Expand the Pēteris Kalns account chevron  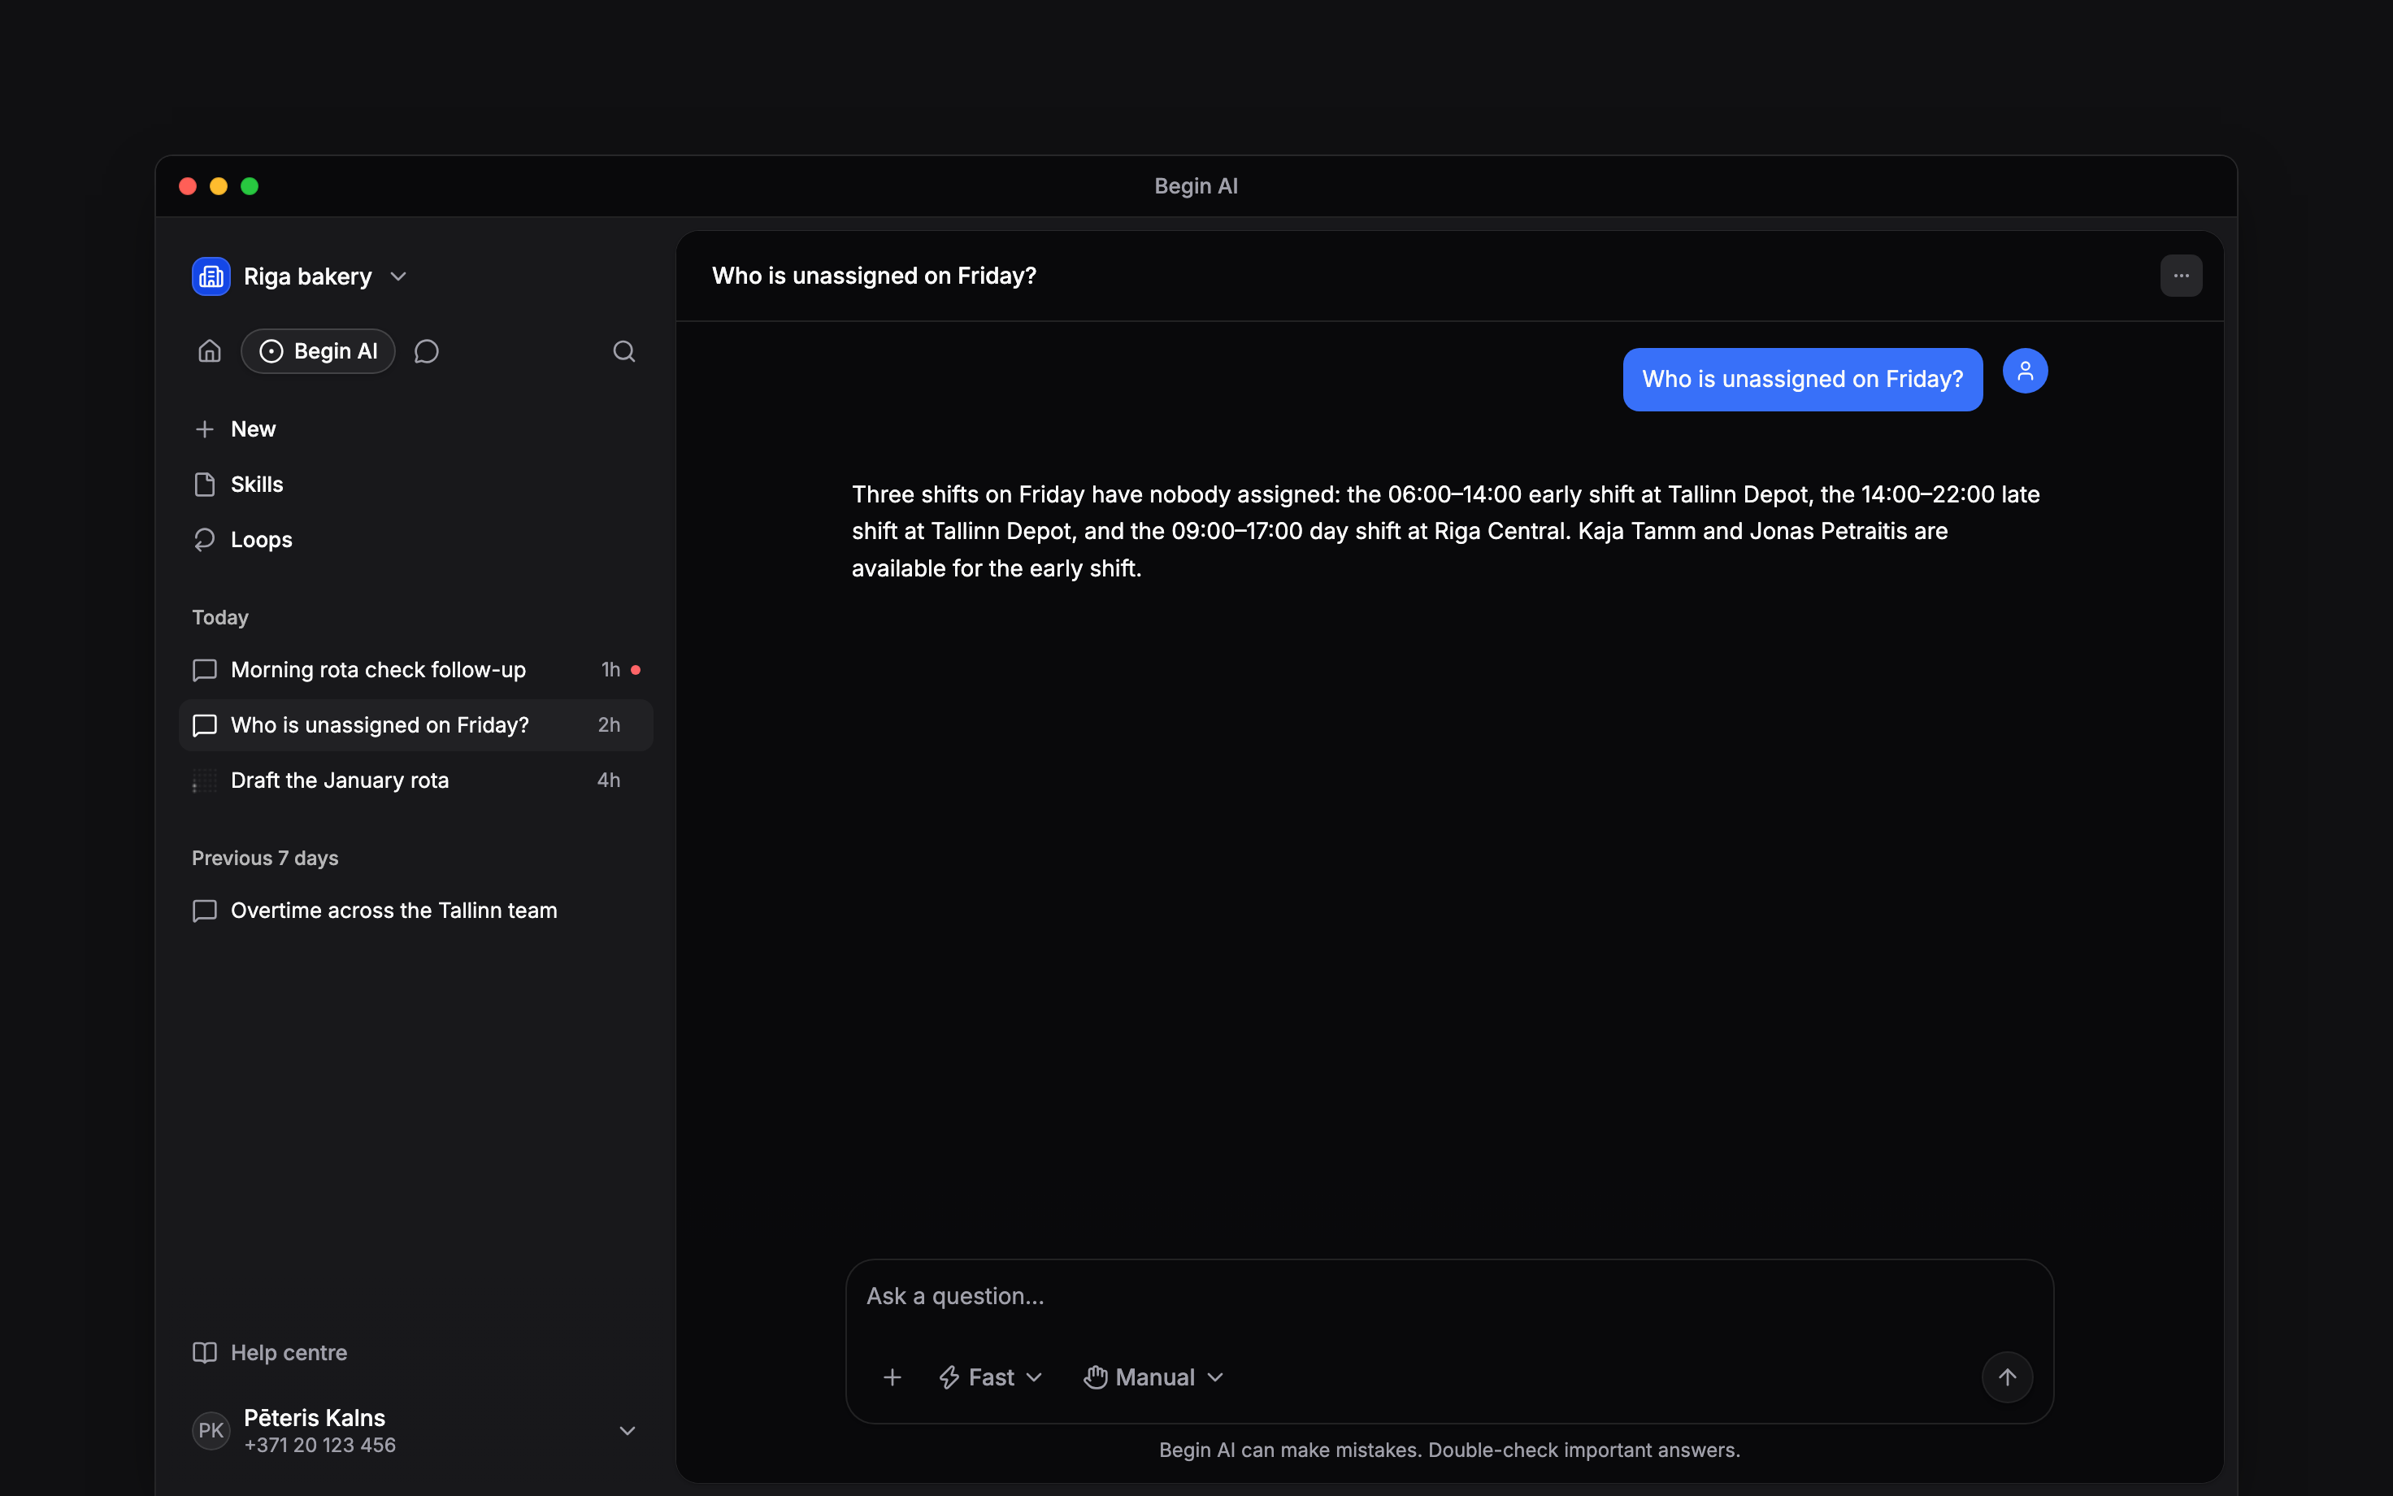(627, 1431)
